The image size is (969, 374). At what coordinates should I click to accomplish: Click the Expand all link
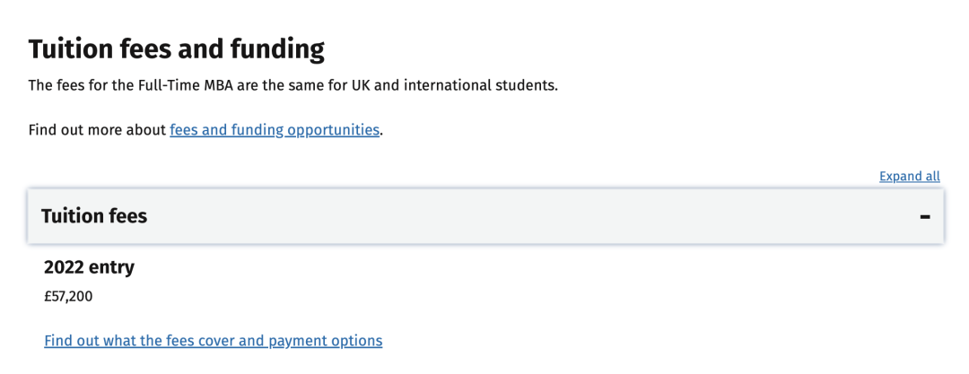[909, 176]
